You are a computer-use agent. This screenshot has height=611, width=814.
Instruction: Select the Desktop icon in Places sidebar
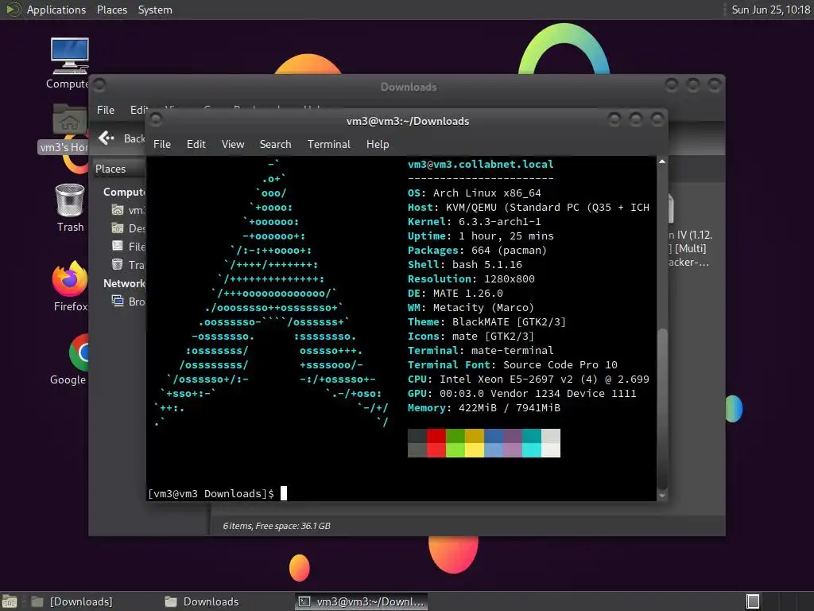118,228
